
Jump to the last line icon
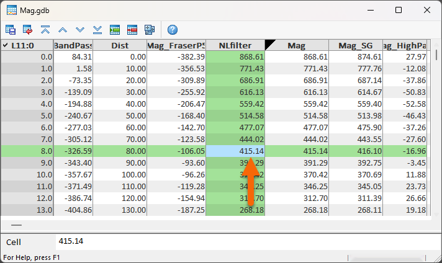(97, 29)
